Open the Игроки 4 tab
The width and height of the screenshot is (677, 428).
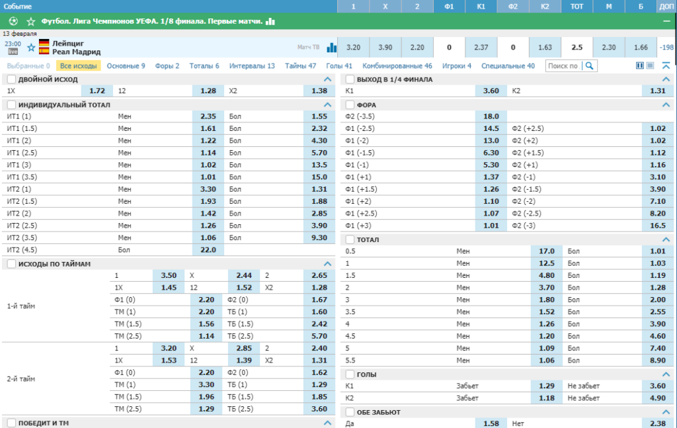tap(457, 65)
